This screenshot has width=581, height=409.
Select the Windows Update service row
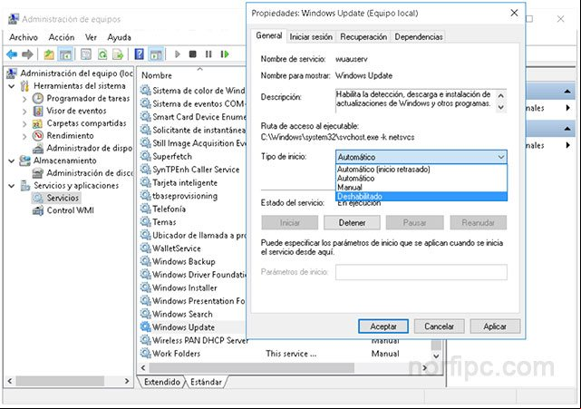pos(193,327)
